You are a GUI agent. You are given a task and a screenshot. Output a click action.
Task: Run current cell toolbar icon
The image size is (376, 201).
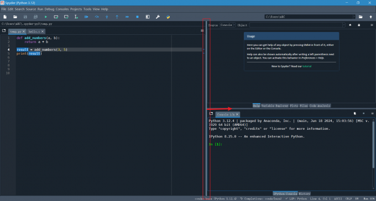click(x=56, y=17)
